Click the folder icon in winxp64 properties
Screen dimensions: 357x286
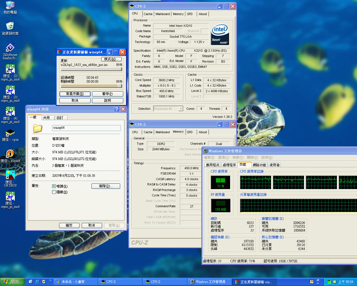tap(37, 128)
